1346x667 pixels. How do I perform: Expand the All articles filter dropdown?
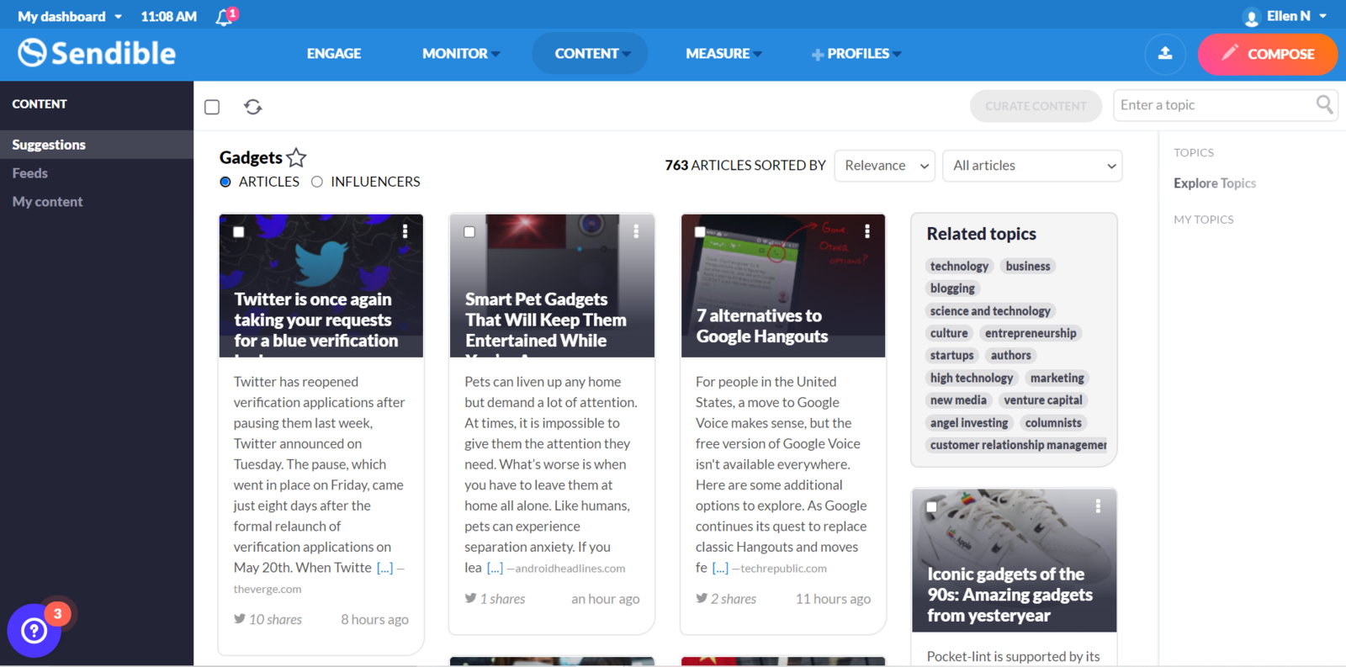click(x=1033, y=166)
